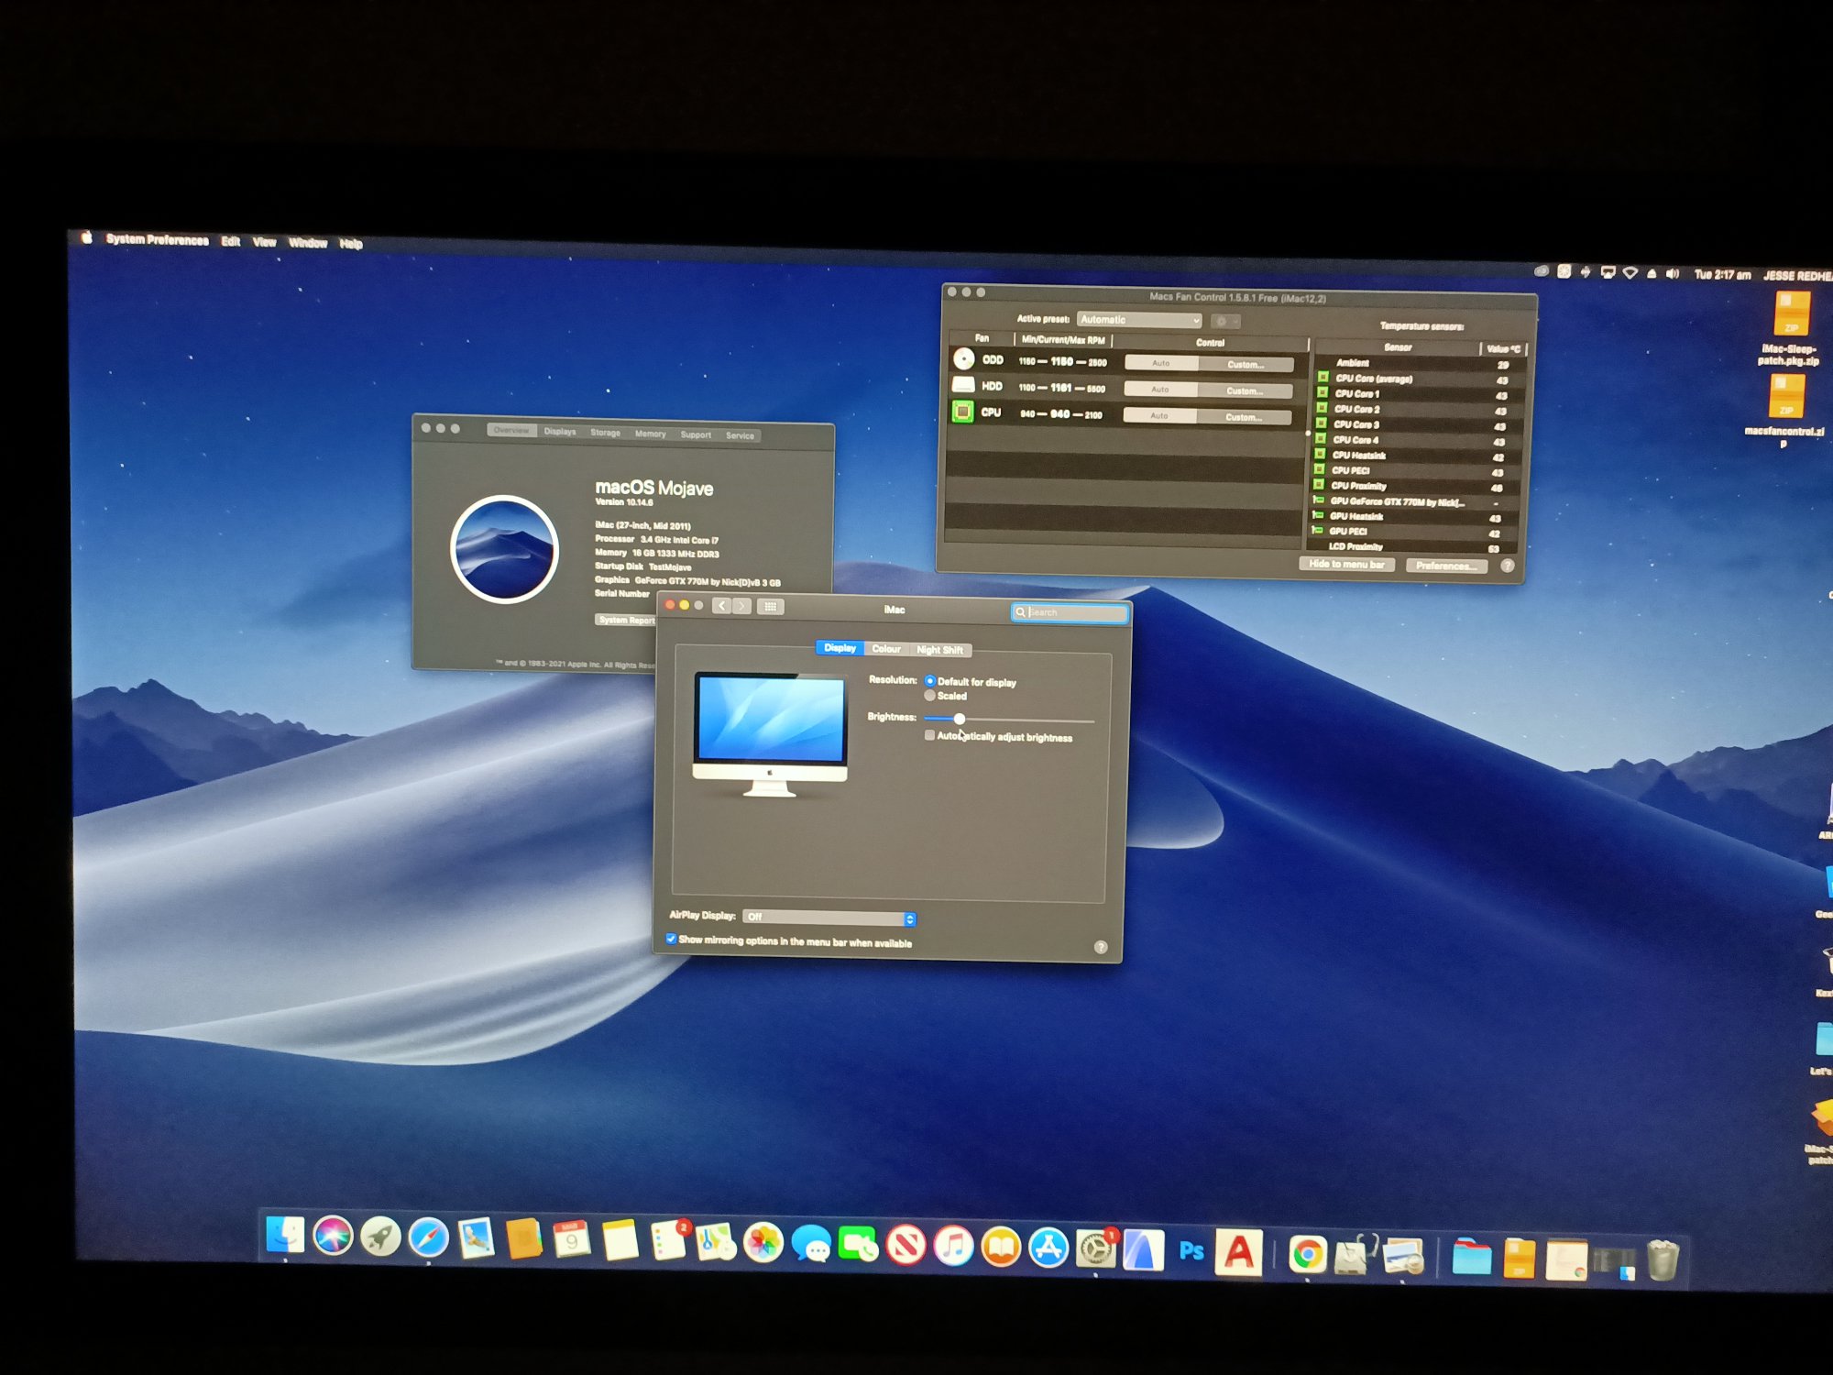Uncheck Show mirroring options in menu bar
The width and height of the screenshot is (1833, 1375).
[x=672, y=940]
